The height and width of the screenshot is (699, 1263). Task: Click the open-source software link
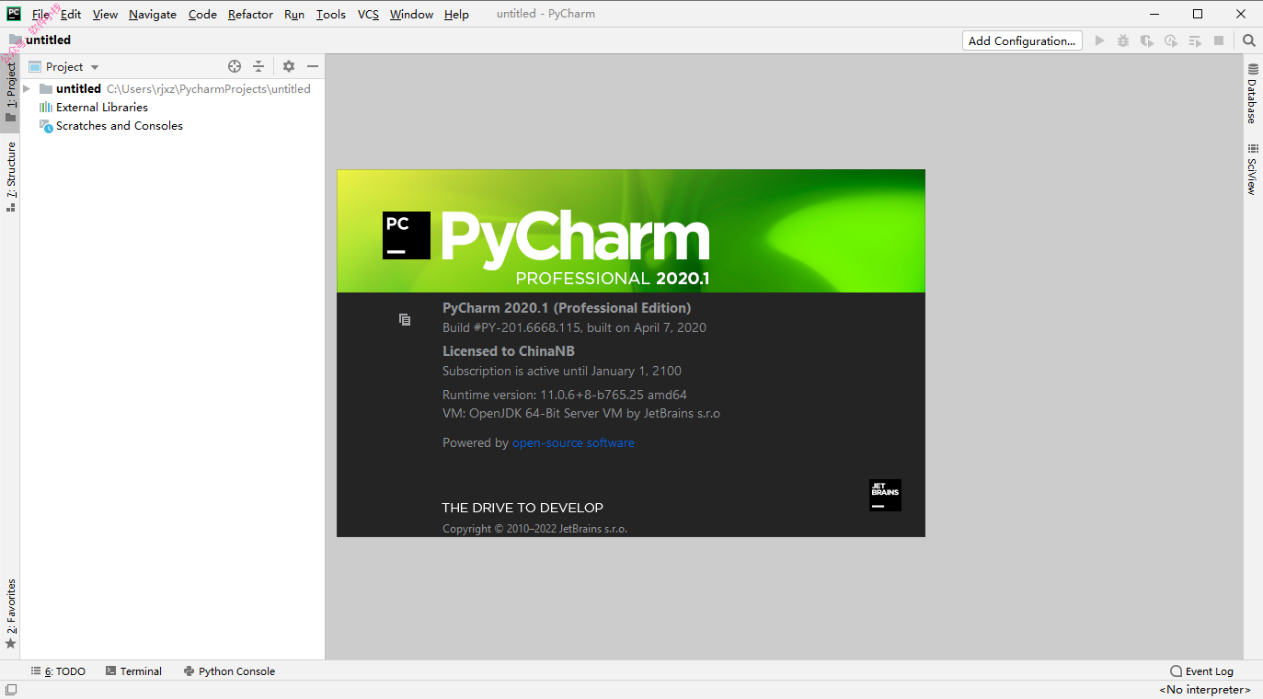point(573,442)
